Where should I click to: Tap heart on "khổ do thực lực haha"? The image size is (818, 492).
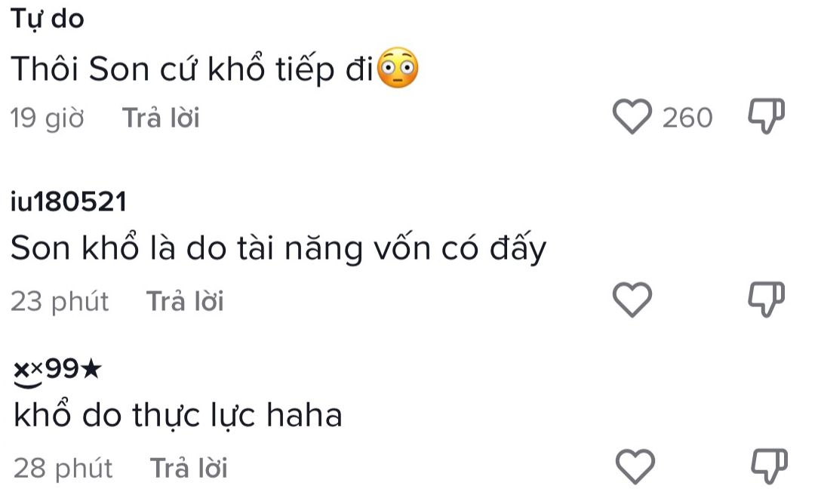coord(635,466)
